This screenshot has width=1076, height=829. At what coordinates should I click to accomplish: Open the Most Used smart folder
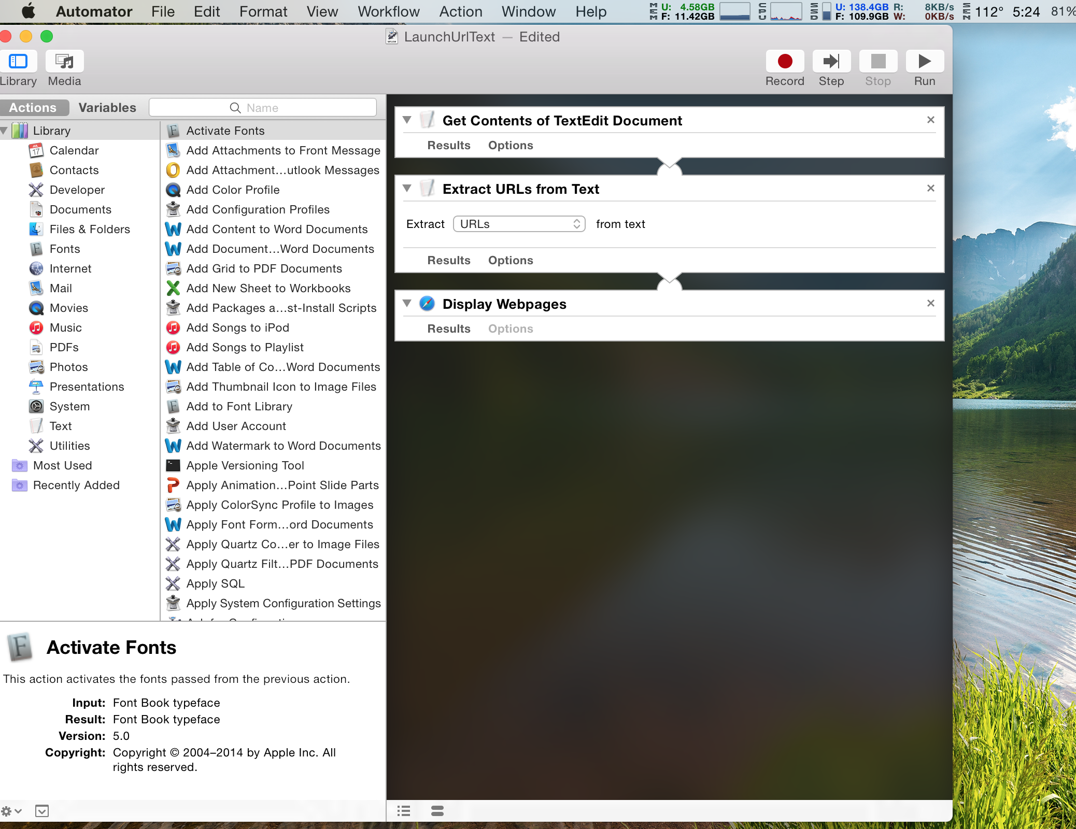(x=62, y=465)
